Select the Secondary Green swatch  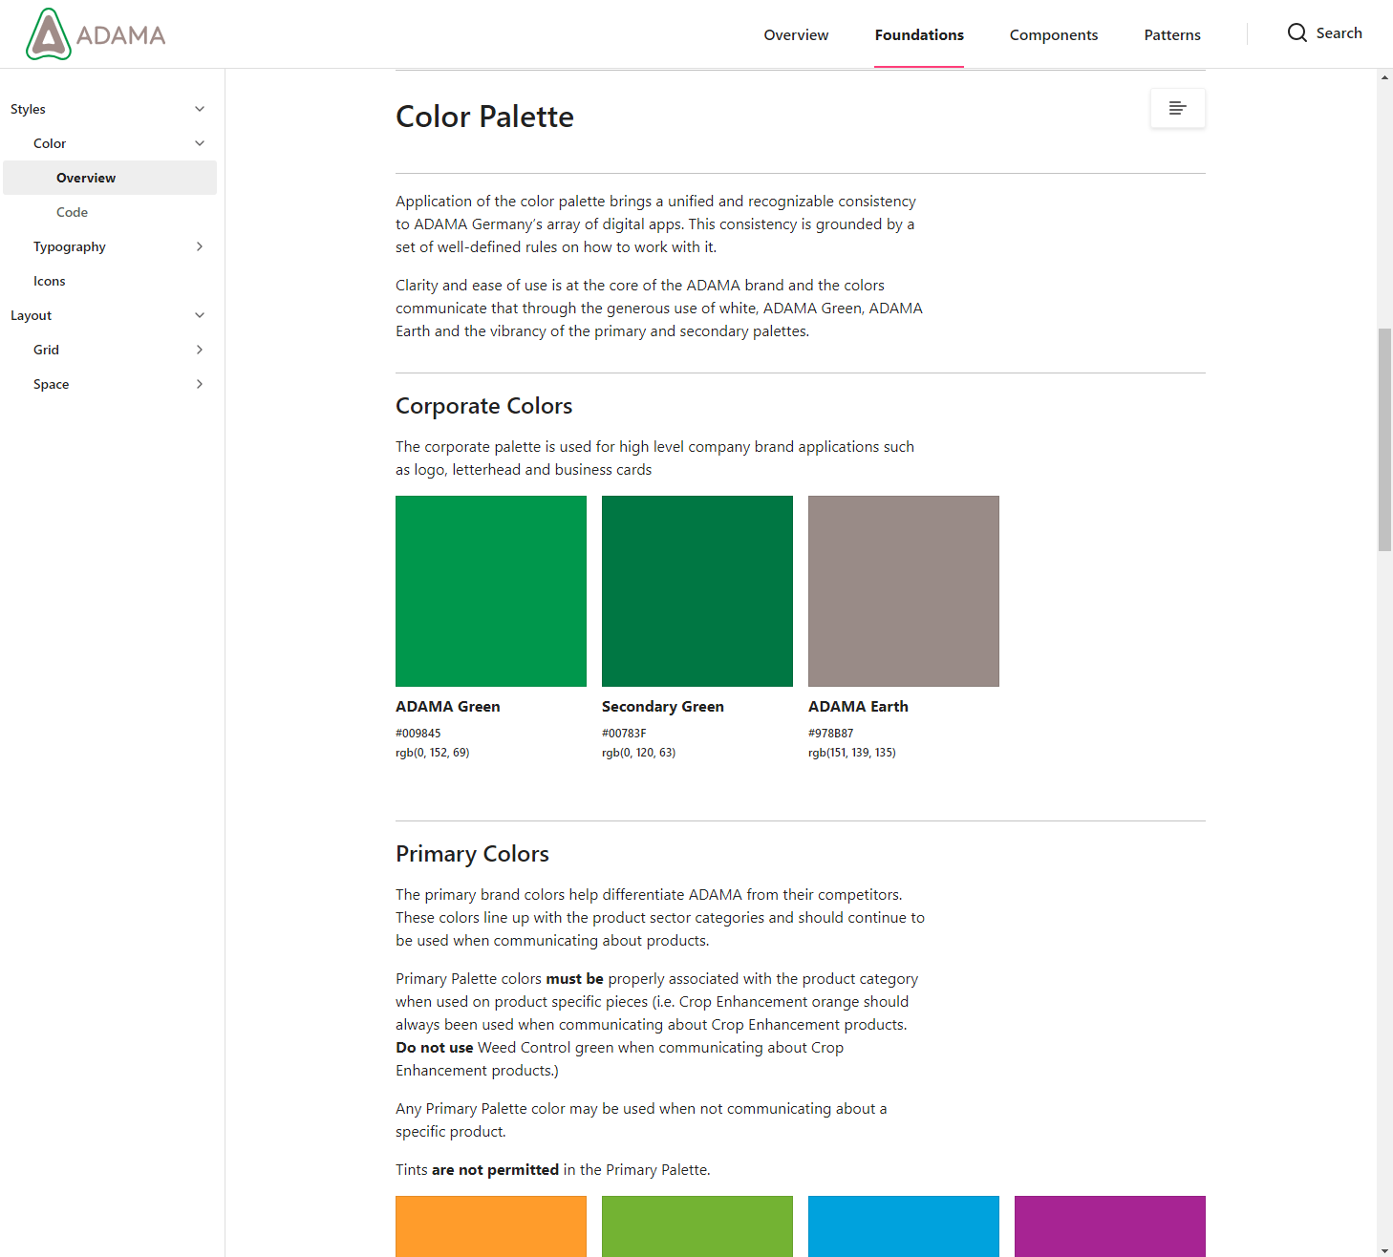pyautogui.click(x=697, y=591)
